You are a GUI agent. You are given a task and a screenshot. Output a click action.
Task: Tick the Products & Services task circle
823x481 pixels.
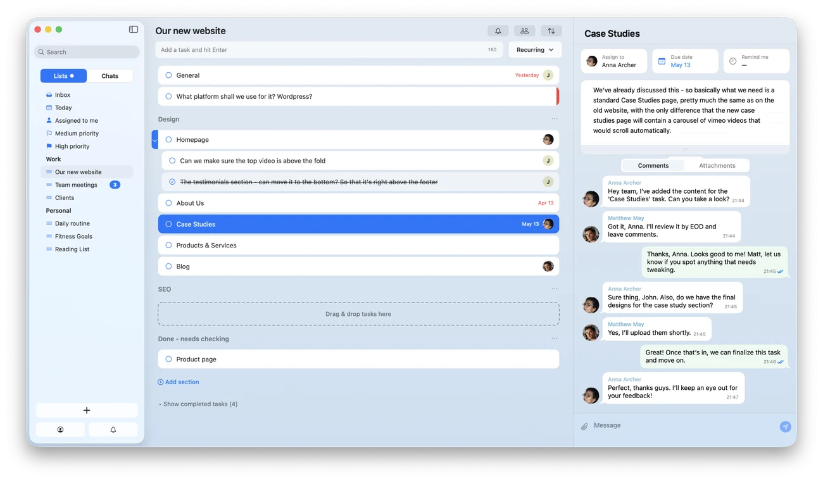[x=168, y=246]
